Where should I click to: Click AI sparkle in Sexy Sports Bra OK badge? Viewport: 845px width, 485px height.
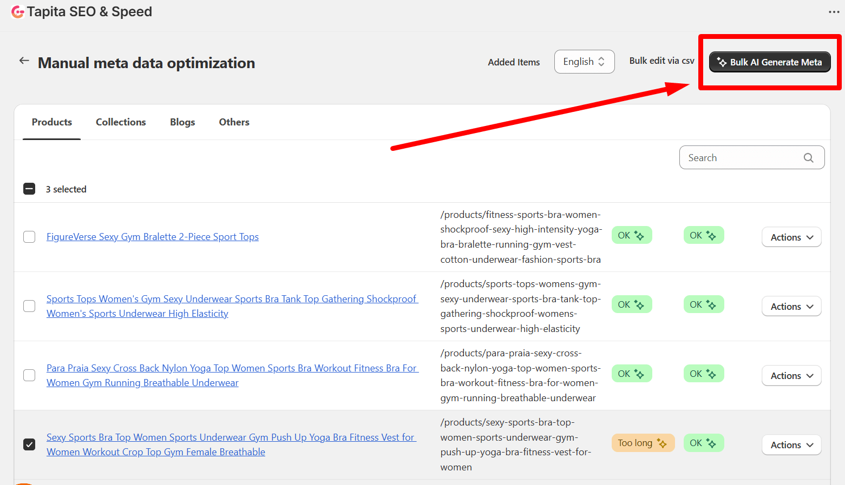(x=711, y=443)
